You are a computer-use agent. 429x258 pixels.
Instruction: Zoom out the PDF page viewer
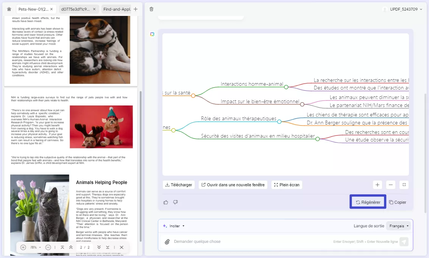(x=48, y=247)
